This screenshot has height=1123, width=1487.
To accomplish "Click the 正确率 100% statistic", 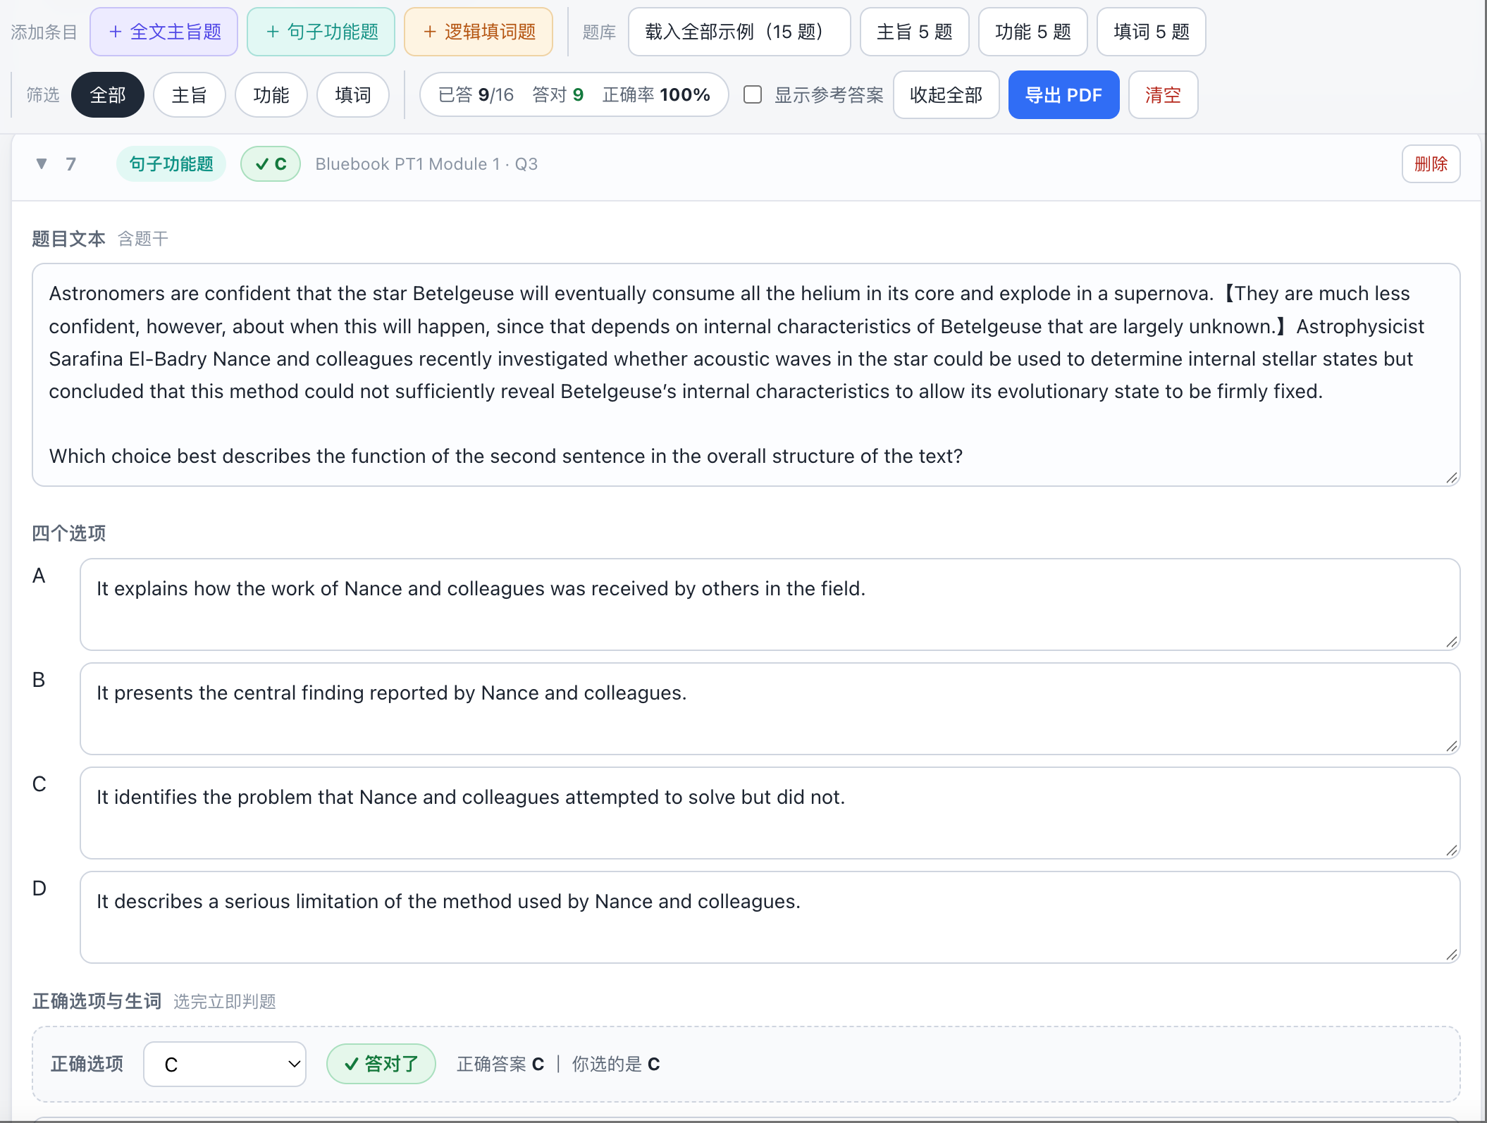I will click(656, 95).
